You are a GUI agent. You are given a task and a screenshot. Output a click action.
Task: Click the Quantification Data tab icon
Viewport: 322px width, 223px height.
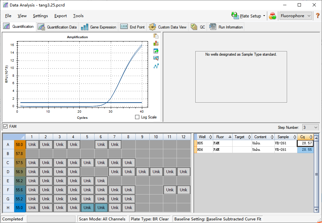(x=41, y=27)
